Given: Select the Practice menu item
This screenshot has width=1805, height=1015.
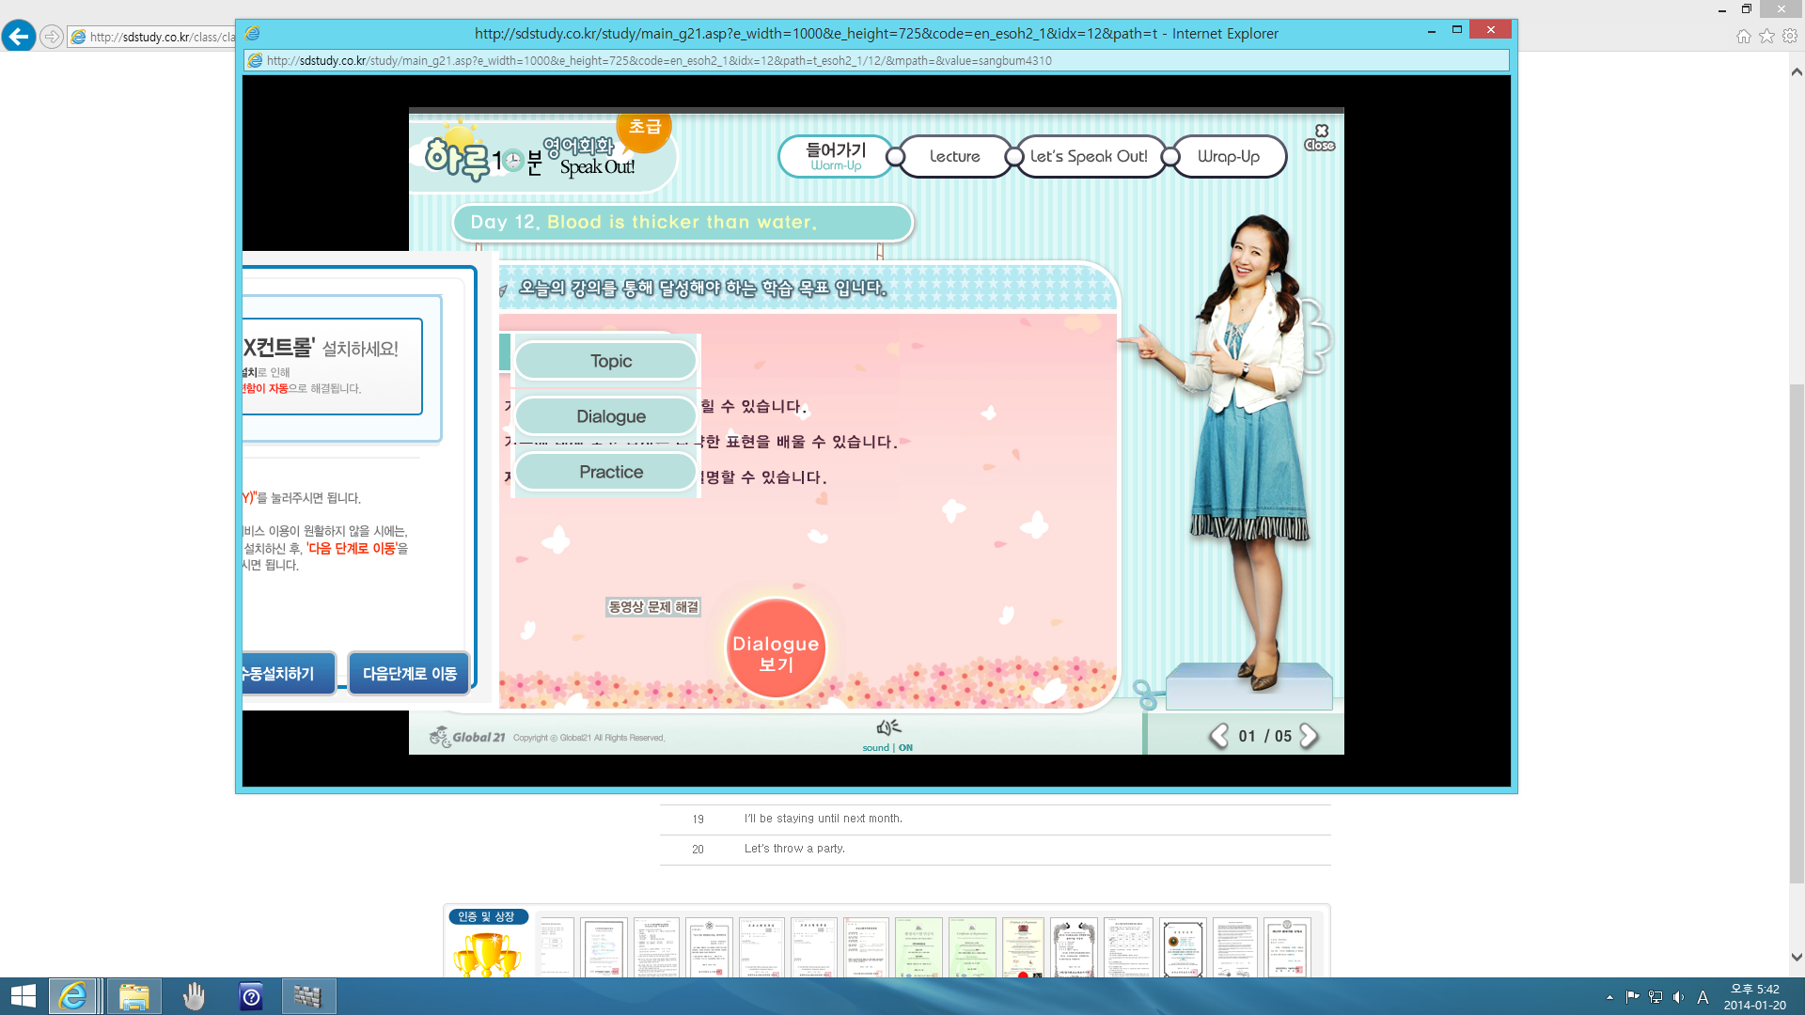Looking at the screenshot, I should point(606,472).
